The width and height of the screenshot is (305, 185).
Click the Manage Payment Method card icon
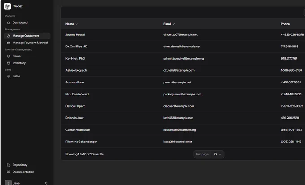point(9,43)
